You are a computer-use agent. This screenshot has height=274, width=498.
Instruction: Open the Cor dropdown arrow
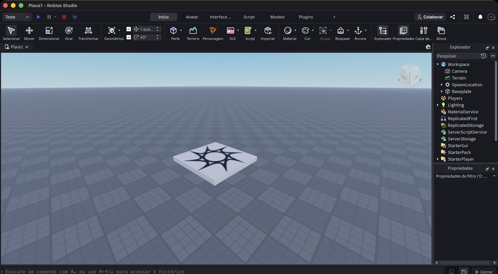click(313, 30)
